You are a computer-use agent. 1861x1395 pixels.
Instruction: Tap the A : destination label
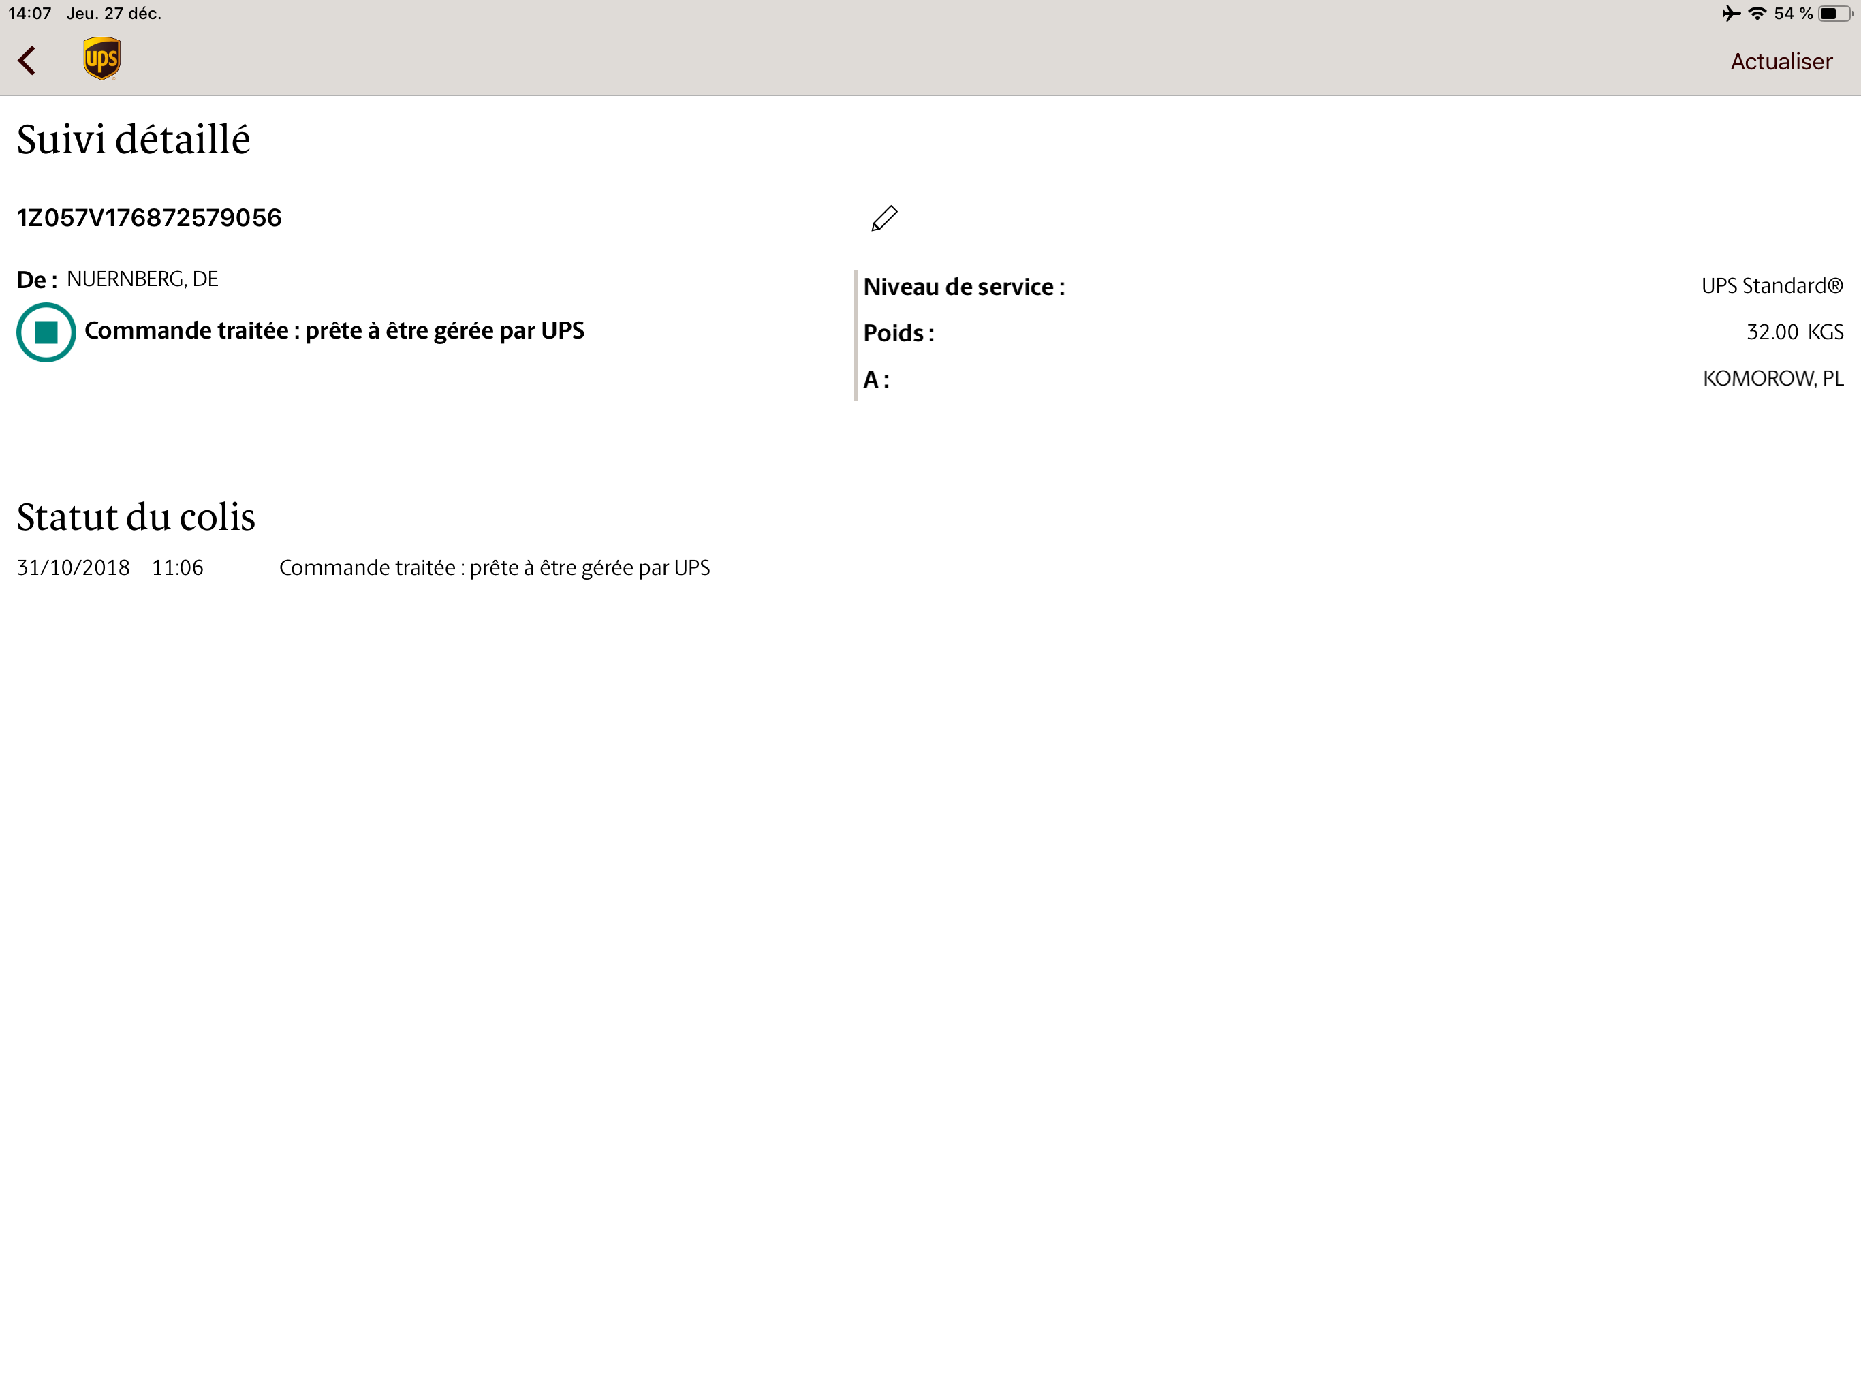tap(876, 380)
